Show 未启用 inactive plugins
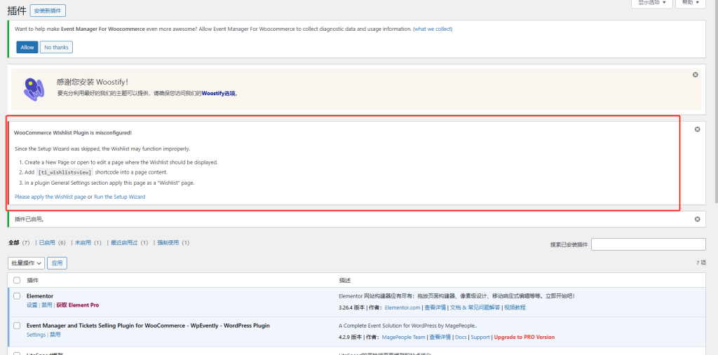 pos(88,242)
